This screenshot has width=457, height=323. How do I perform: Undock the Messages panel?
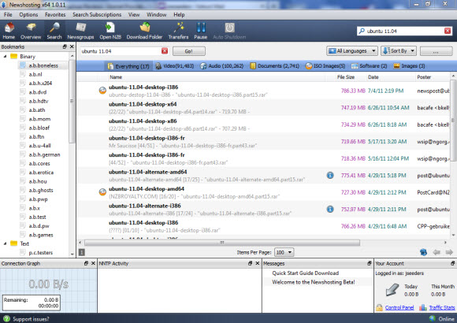tap(370, 263)
